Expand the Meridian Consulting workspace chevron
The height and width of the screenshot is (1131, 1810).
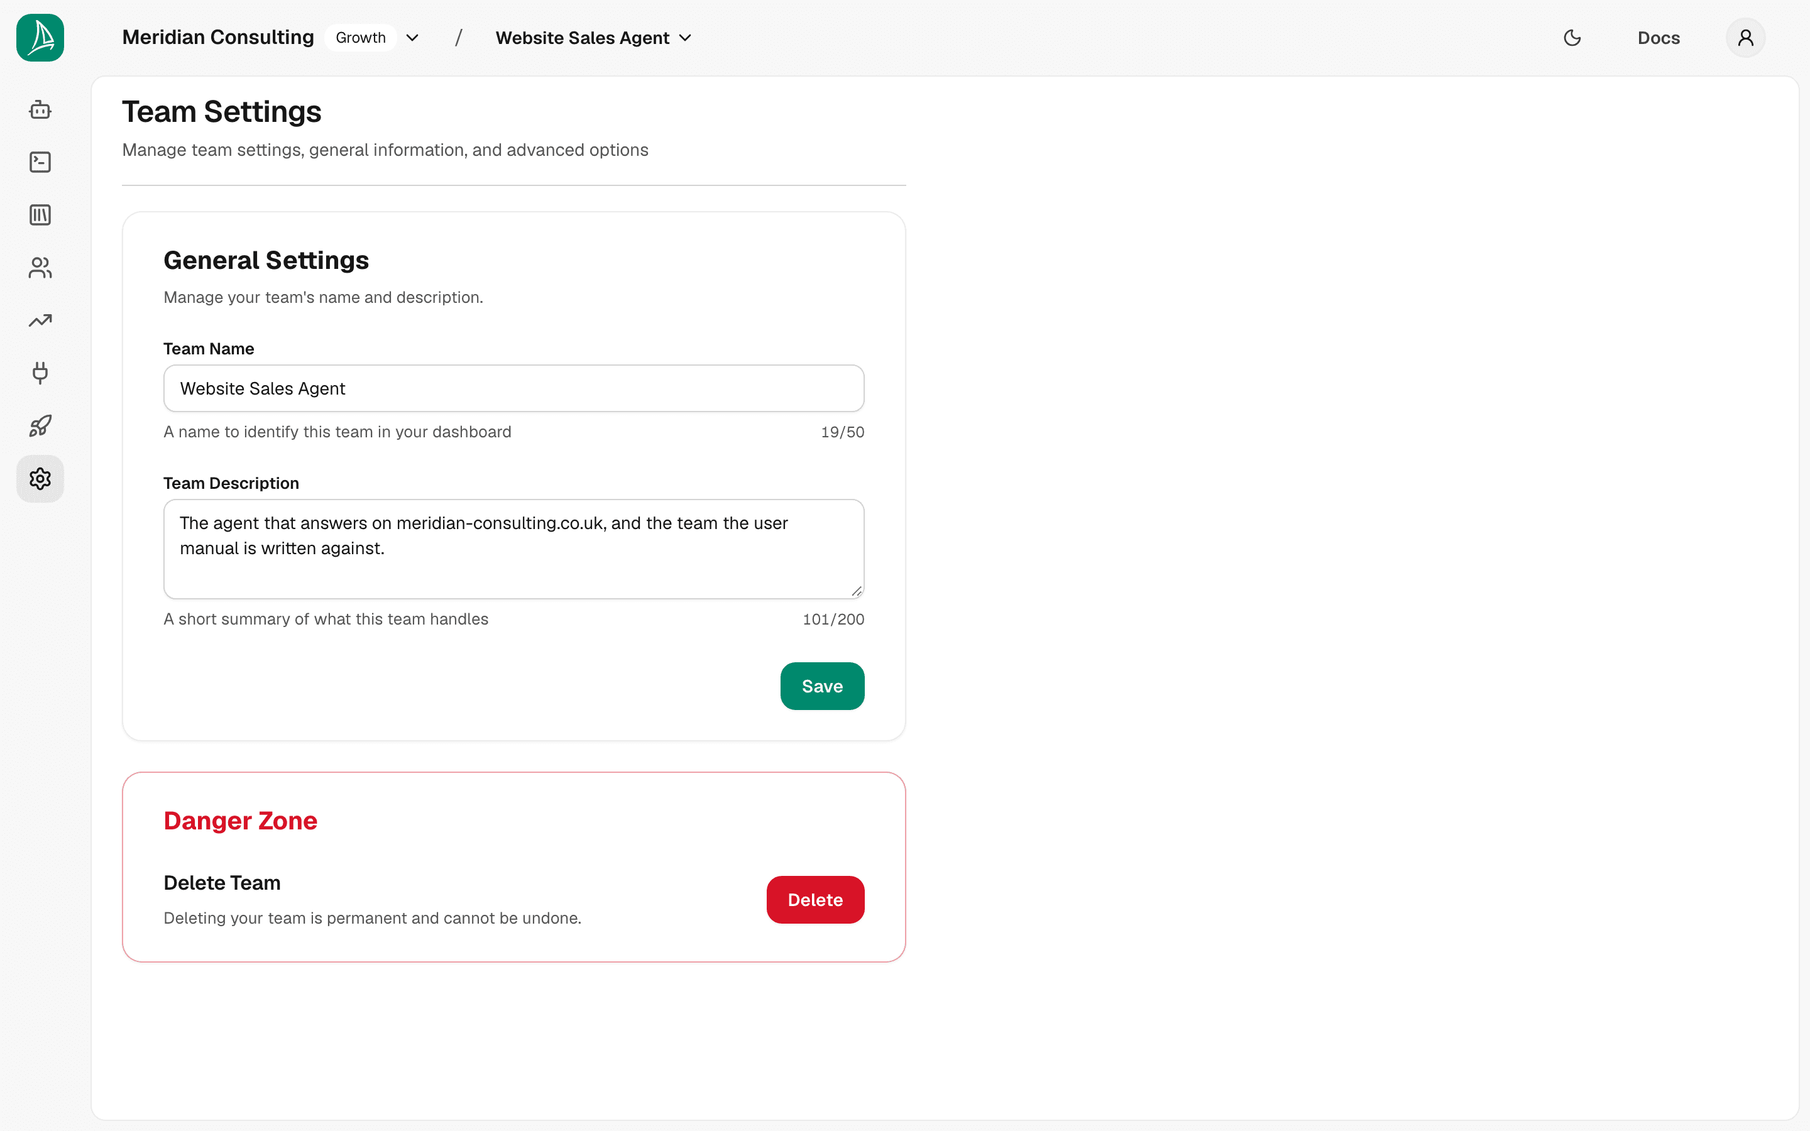click(412, 38)
